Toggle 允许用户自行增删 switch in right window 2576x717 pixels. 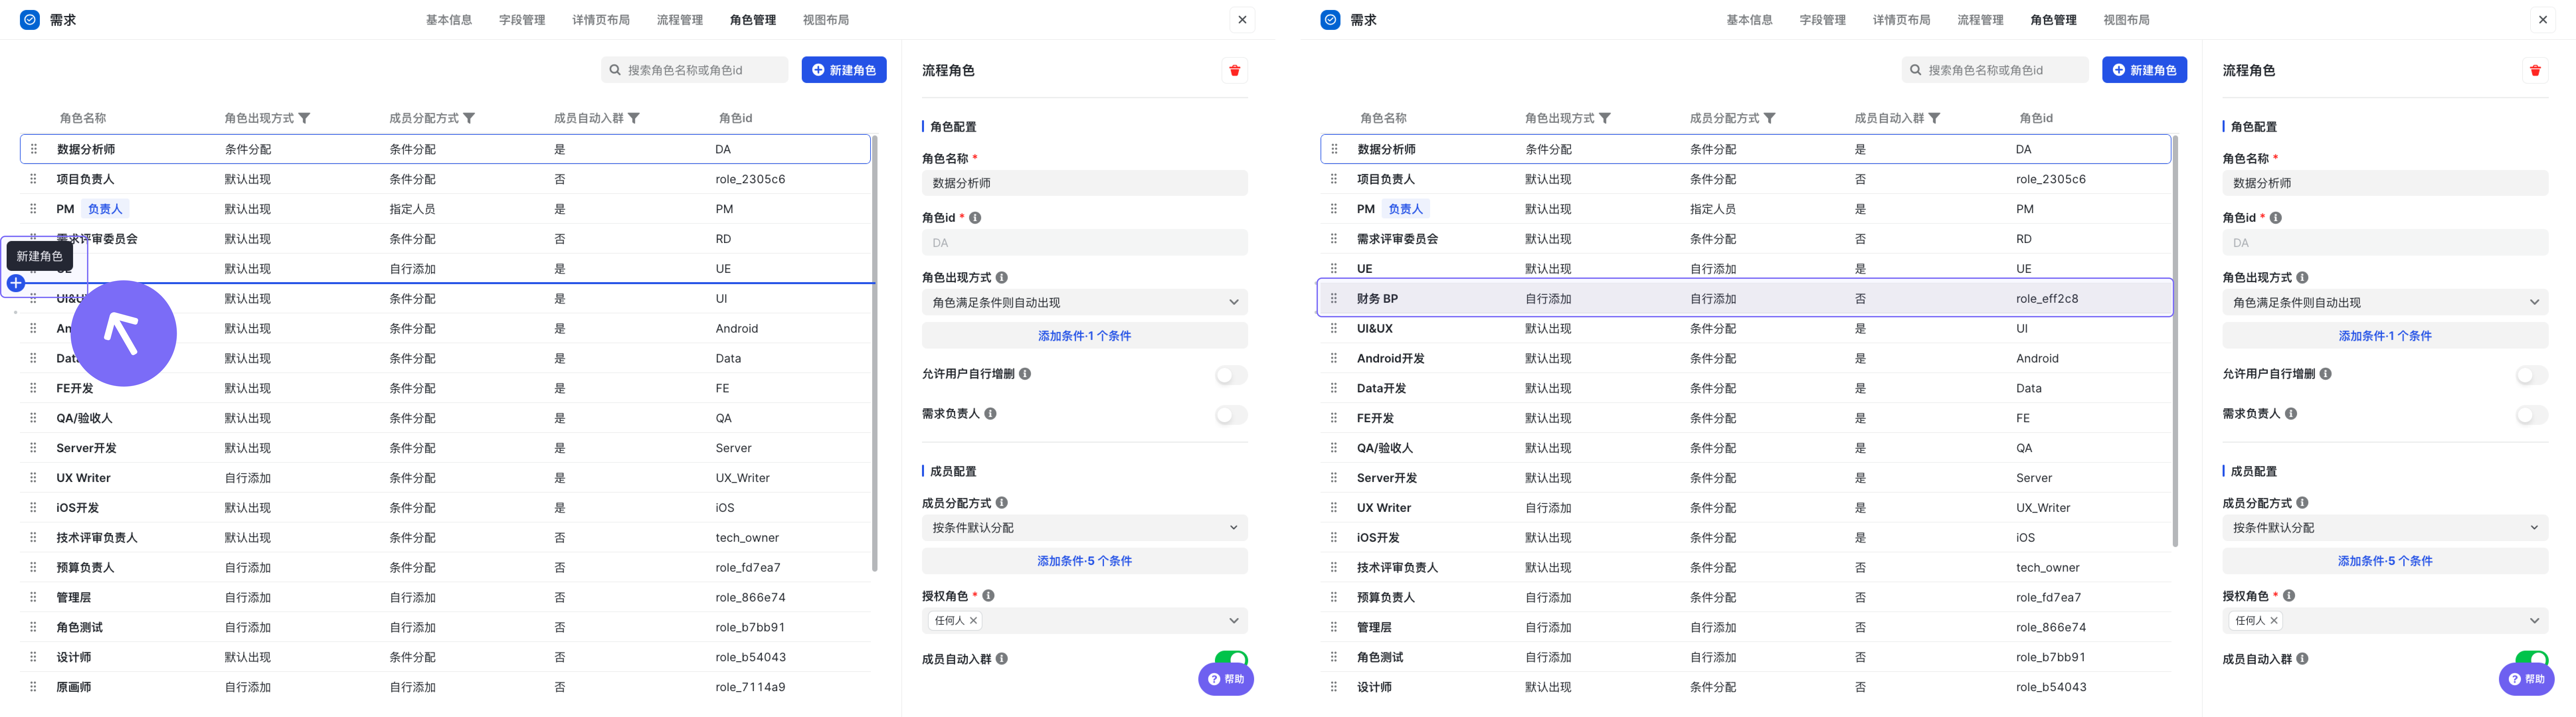click(2532, 375)
